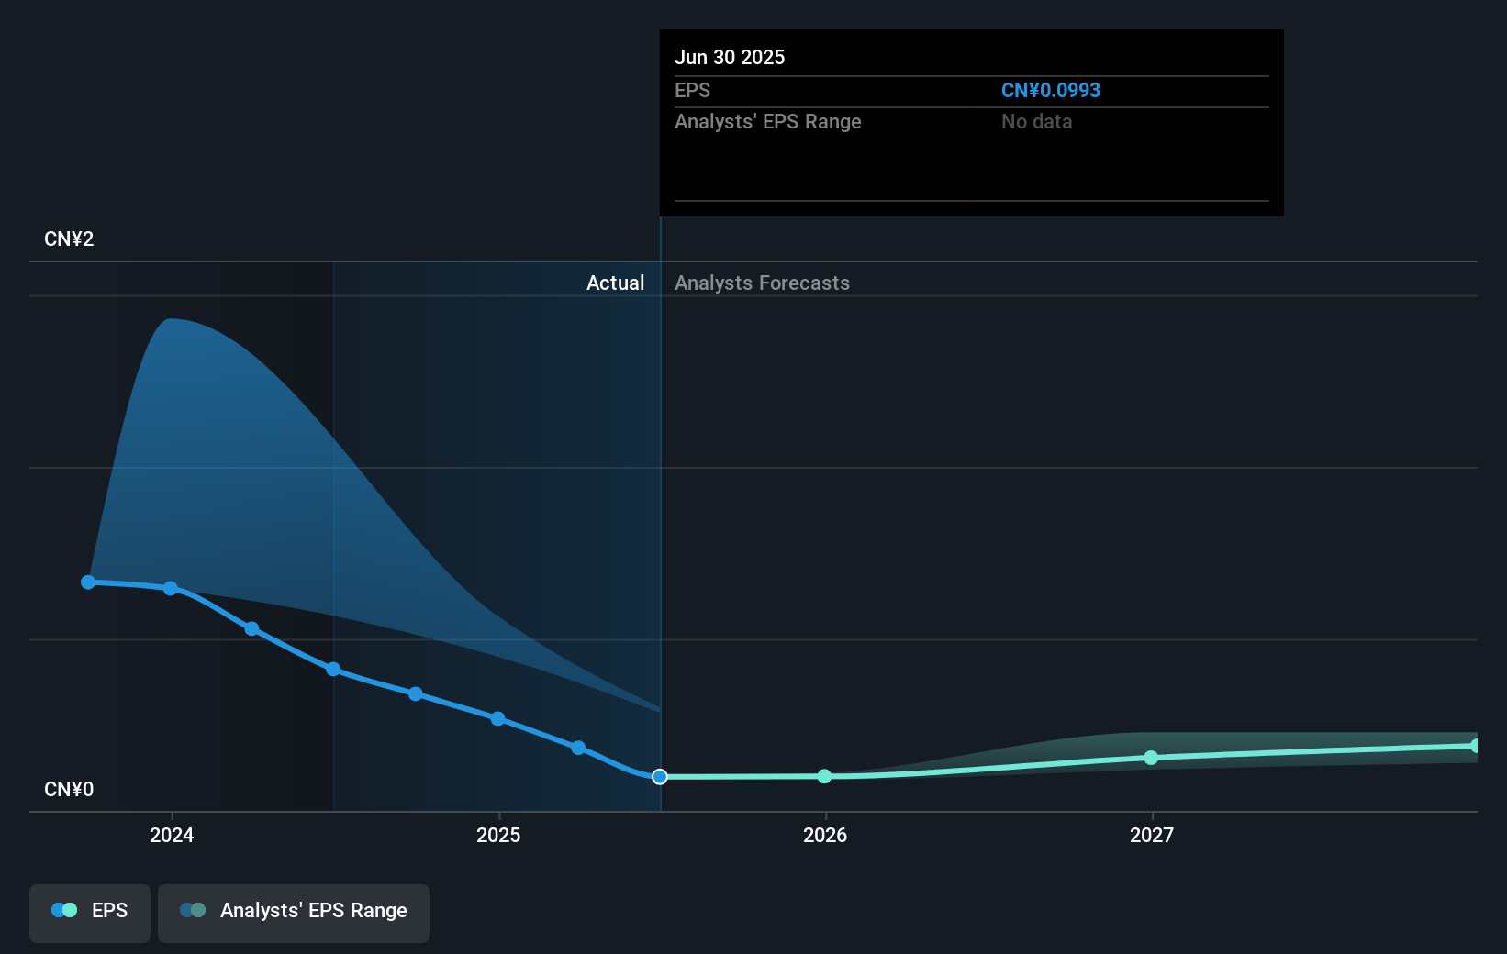The width and height of the screenshot is (1507, 954).
Task: Click the first blue EPS data point near 2024
Action: pos(87,582)
